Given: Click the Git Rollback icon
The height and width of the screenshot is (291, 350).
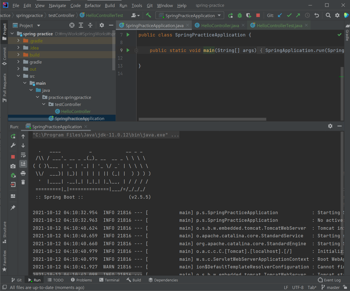Looking at the screenshot, I should tap(316, 15).
